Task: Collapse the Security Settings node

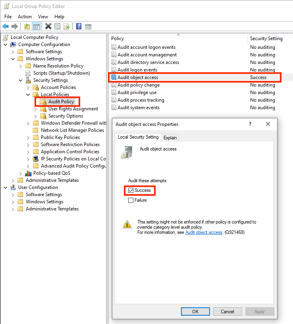Action: tap(21, 80)
